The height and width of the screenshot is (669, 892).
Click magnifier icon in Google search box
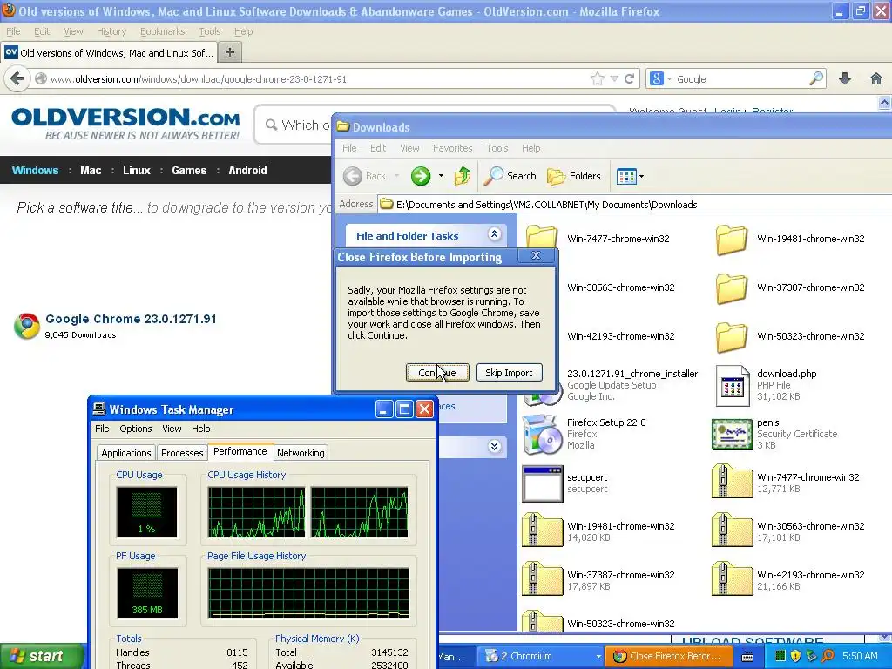click(816, 78)
